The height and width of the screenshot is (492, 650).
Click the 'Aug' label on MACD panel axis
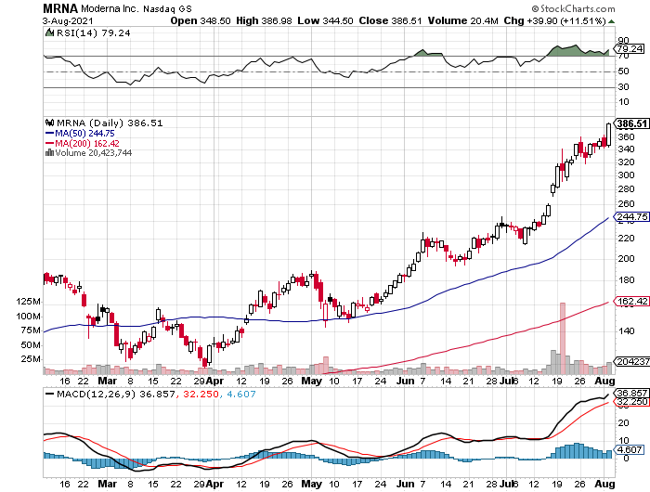tap(604, 484)
